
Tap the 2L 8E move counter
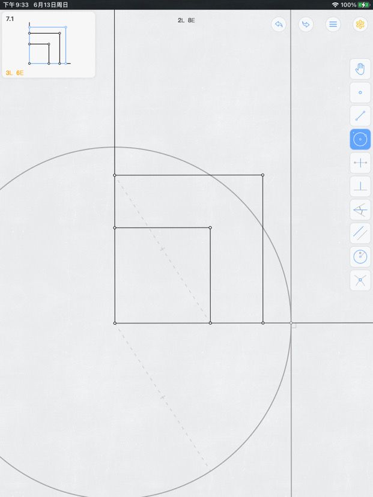point(186,20)
